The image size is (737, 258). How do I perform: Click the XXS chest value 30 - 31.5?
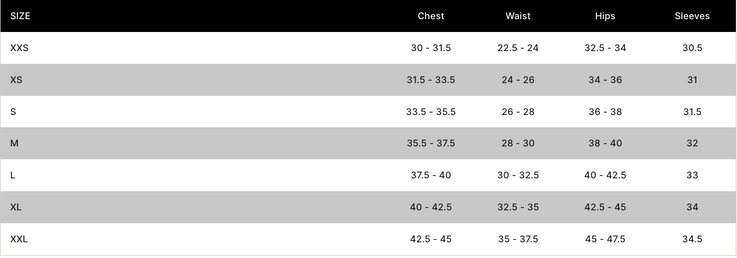(431, 48)
